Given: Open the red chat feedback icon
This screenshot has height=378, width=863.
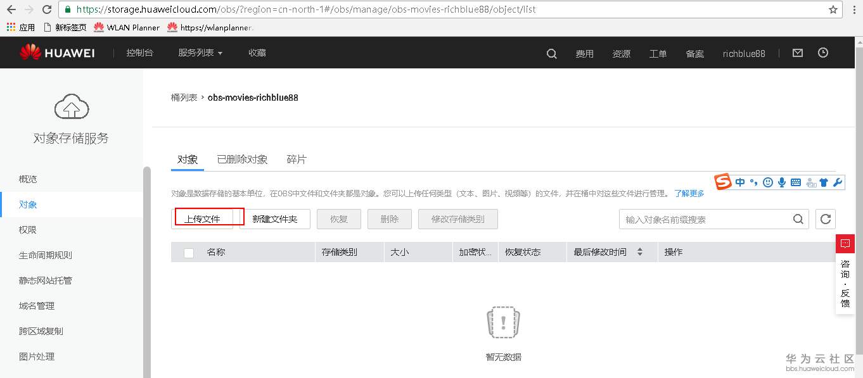Looking at the screenshot, I should pos(845,244).
